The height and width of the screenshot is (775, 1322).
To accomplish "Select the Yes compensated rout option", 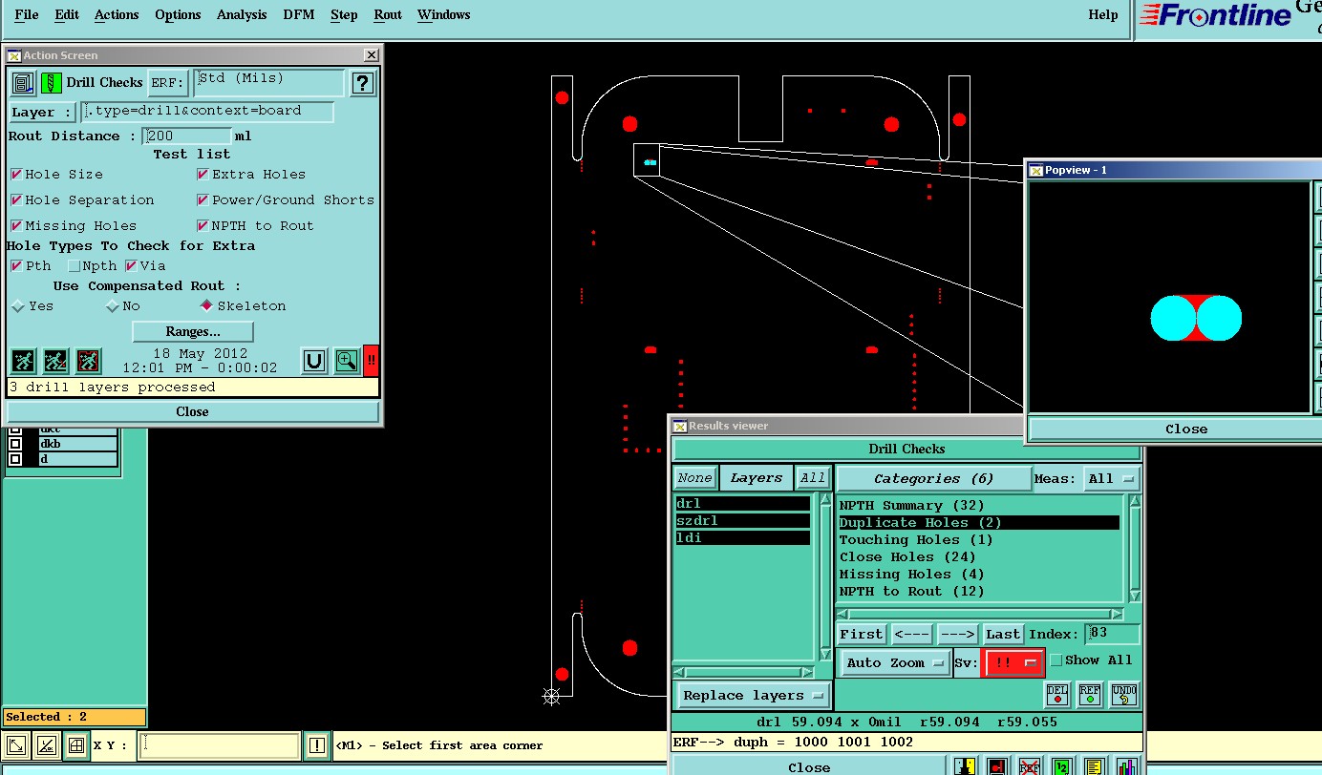I will (18, 306).
